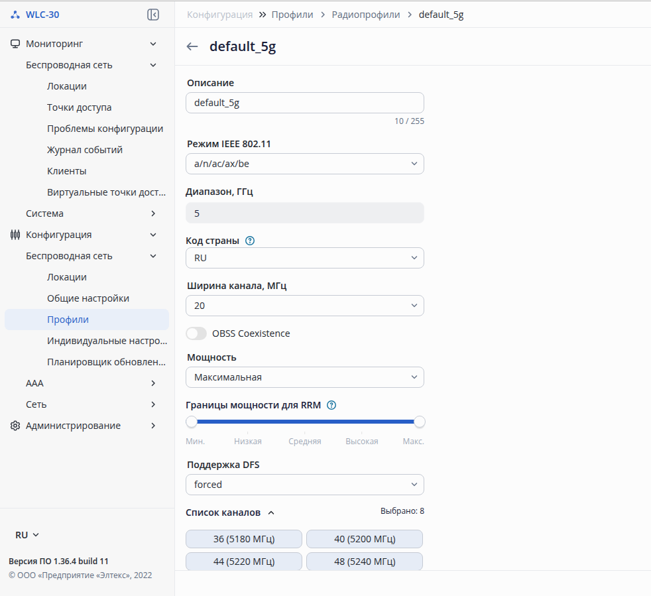The width and height of the screenshot is (651, 596).
Task: Click the minimum RRM power slider handle
Action: (192, 422)
